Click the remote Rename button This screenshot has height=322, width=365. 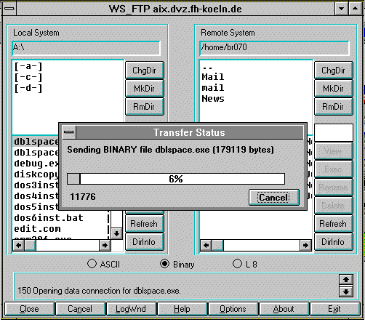tap(334, 188)
